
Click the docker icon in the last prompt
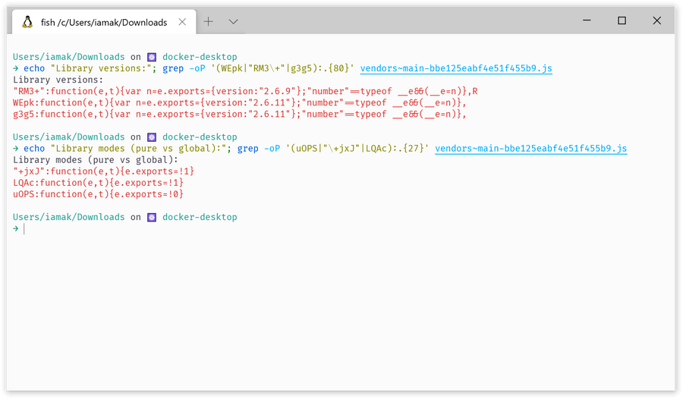point(152,218)
